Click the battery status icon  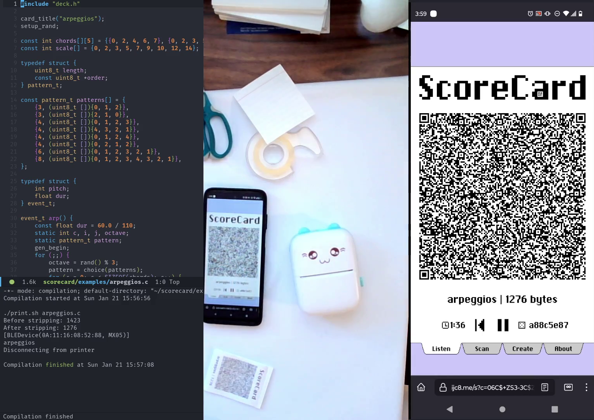click(580, 14)
